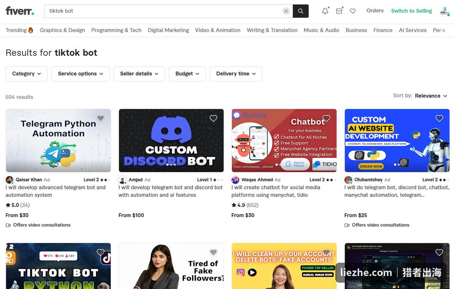Favorite the Telegram Python Automation gig
The height and width of the screenshot is (289, 453).
pyautogui.click(x=100, y=118)
